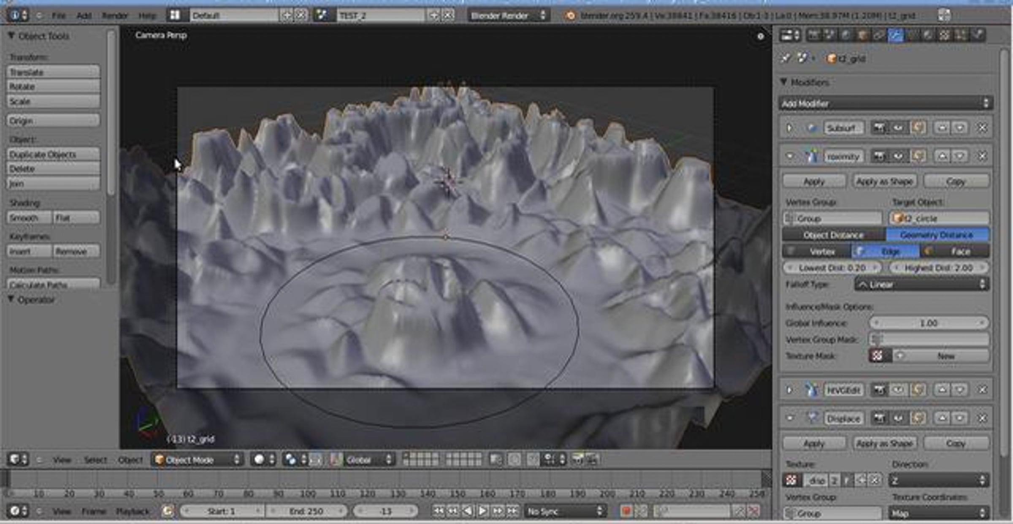Toggle the Edge proximity option

(x=886, y=252)
